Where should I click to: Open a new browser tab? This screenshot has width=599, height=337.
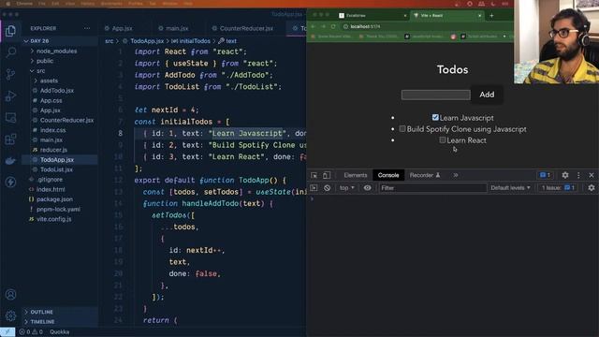(491, 16)
